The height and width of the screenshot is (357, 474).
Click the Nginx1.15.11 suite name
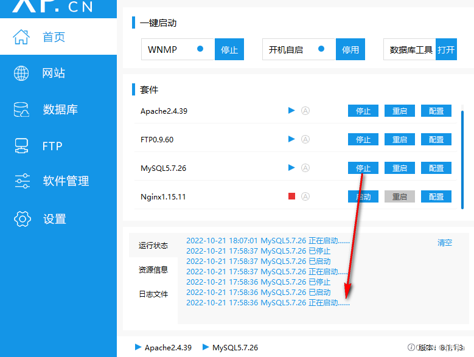pos(163,197)
